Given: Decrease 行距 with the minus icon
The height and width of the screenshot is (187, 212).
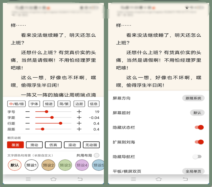Looking at the screenshot, I should tap(28, 124).
